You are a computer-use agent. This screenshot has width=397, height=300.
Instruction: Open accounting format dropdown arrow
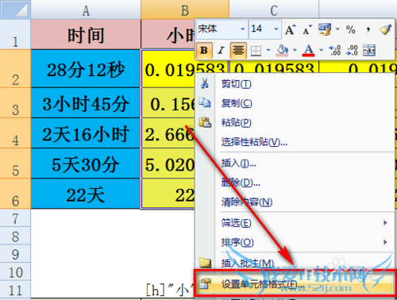pos(337,29)
